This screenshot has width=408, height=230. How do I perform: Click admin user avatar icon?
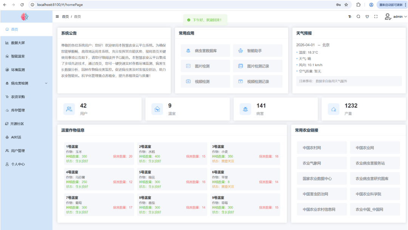pos(388,17)
